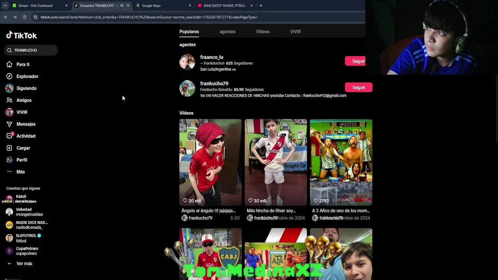Click the heart icon showing 2792
Image resolution: width=498 pixels, height=280 pixels.
316,201
